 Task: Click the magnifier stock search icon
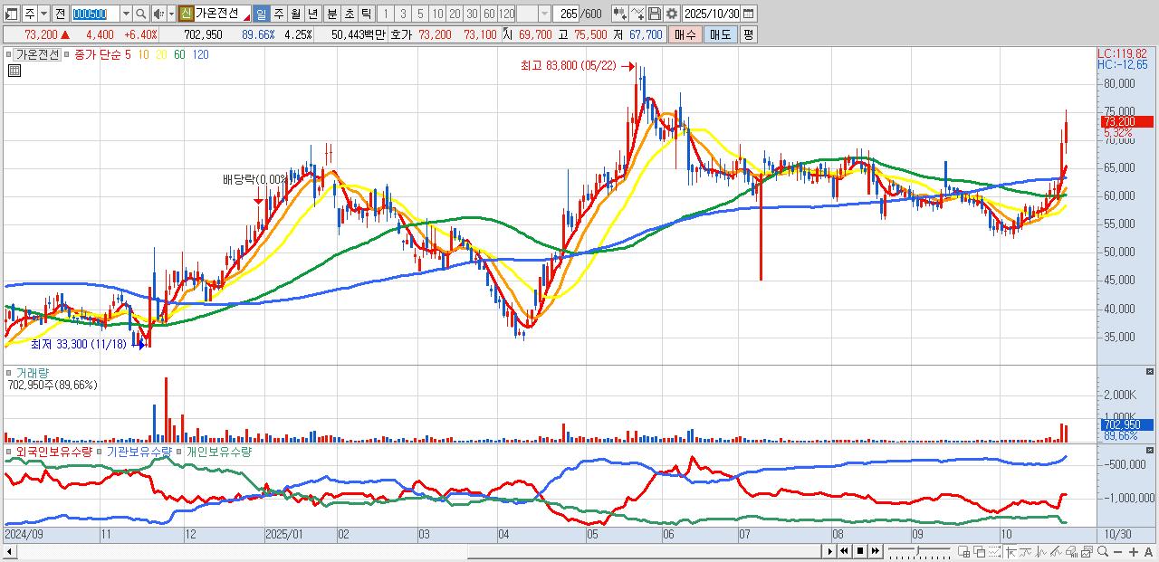coord(141,14)
